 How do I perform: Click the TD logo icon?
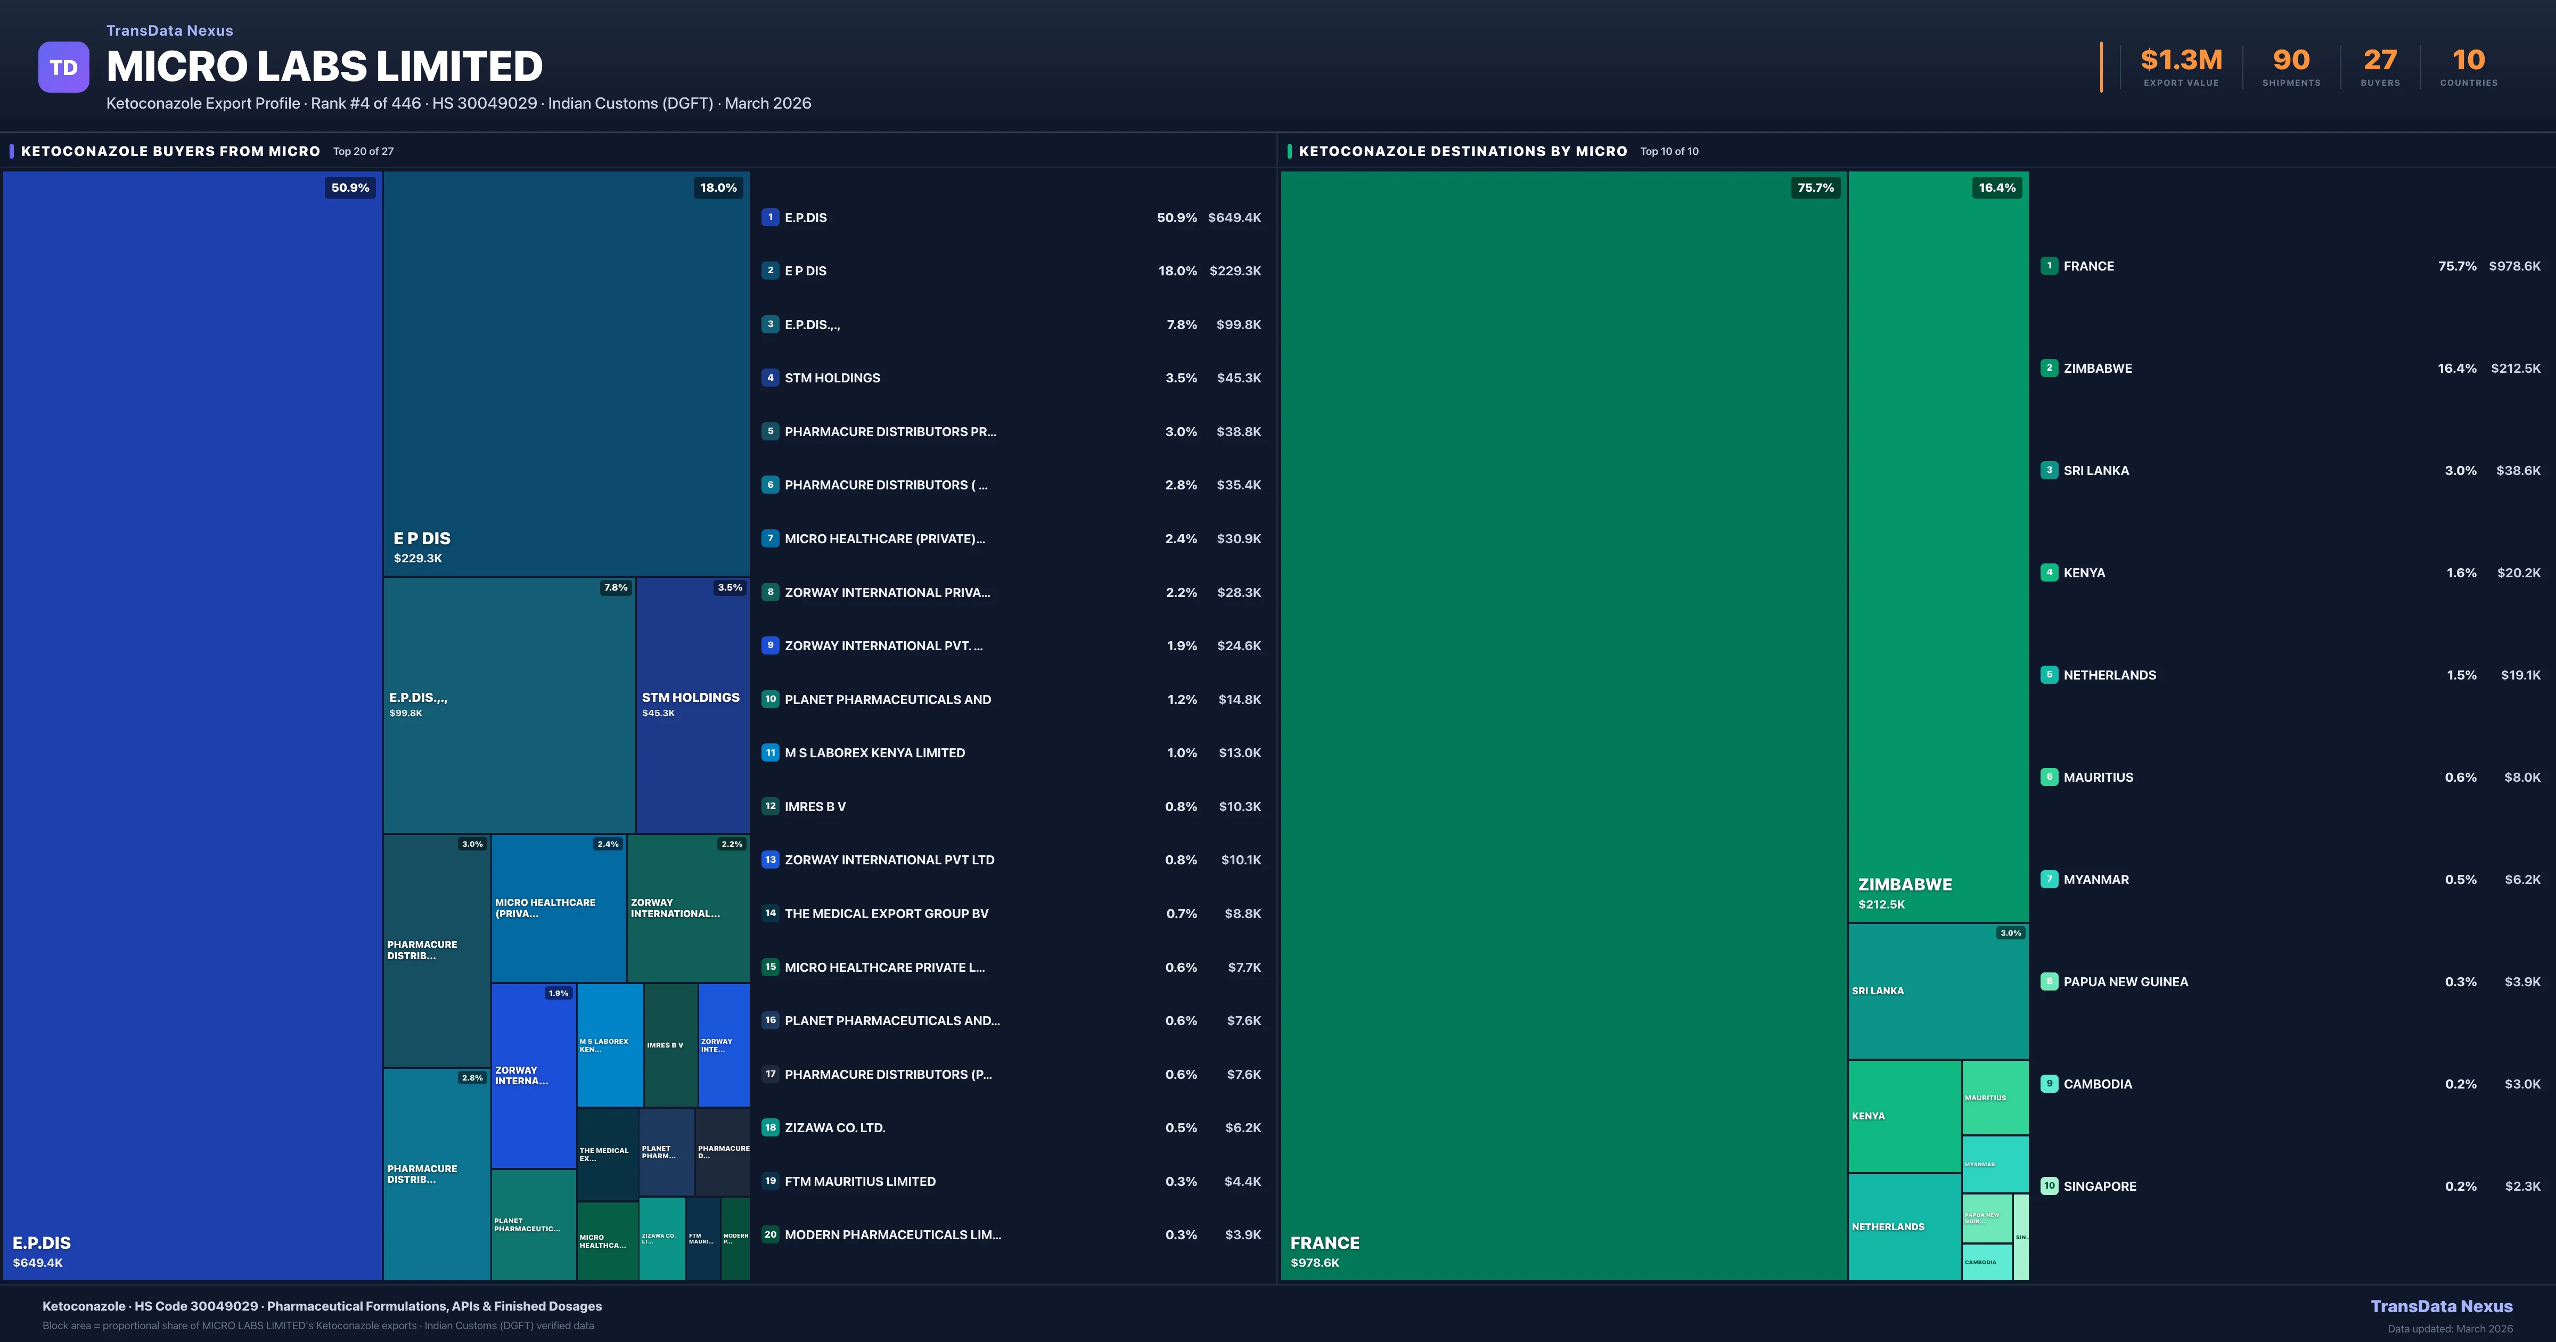(63, 68)
